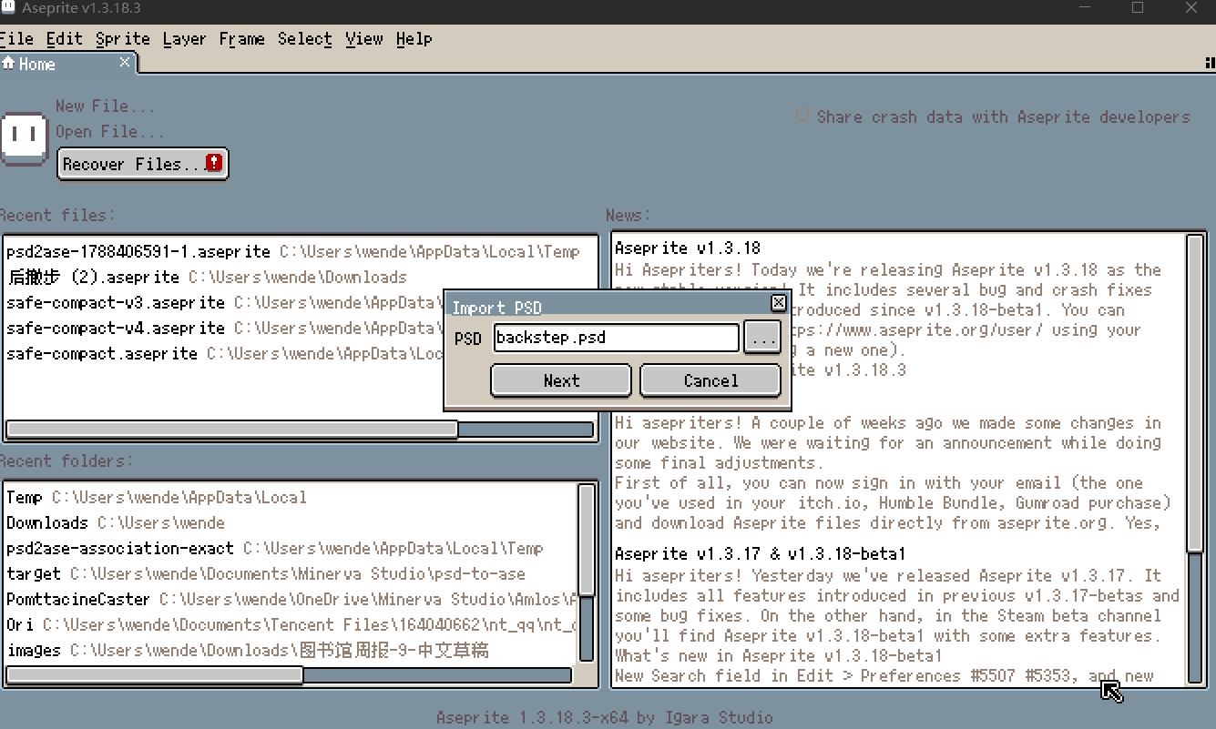Click the browse button next to PSD field
This screenshot has width=1216, height=729.
762,338
